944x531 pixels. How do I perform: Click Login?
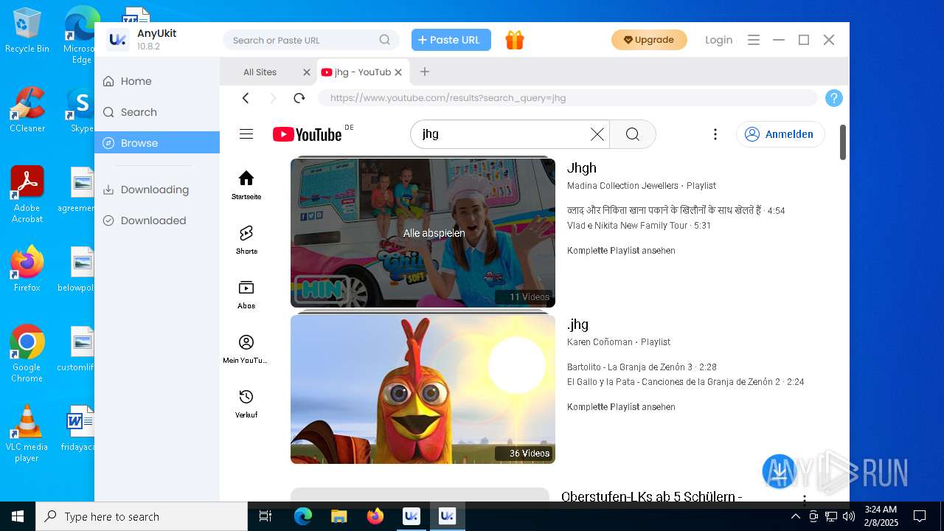pos(718,40)
